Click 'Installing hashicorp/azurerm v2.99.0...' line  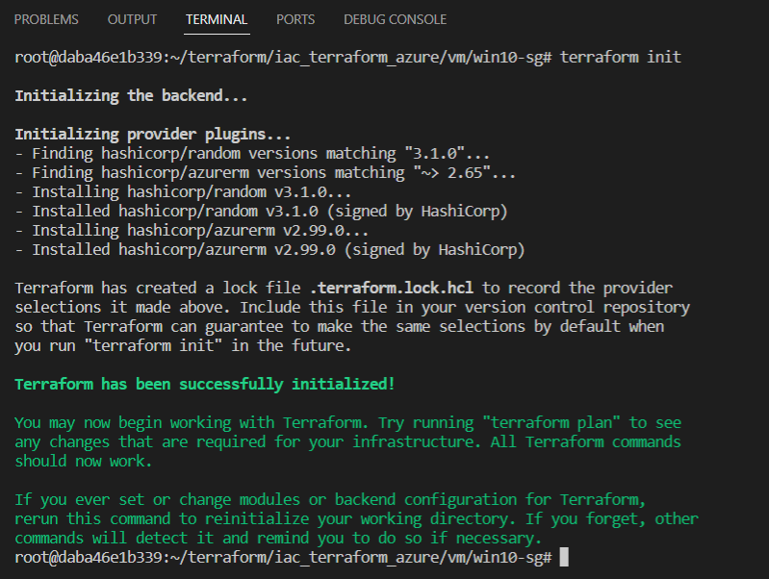point(192,231)
